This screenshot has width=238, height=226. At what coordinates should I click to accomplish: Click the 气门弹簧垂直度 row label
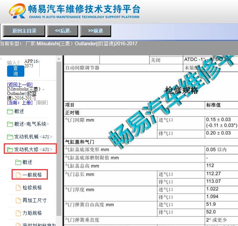[82, 220]
